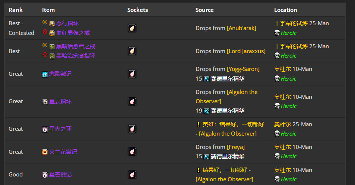The image size is (355, 185).
Task: Click the skull icon in the Freya row
Action: (x=277, y=156)
